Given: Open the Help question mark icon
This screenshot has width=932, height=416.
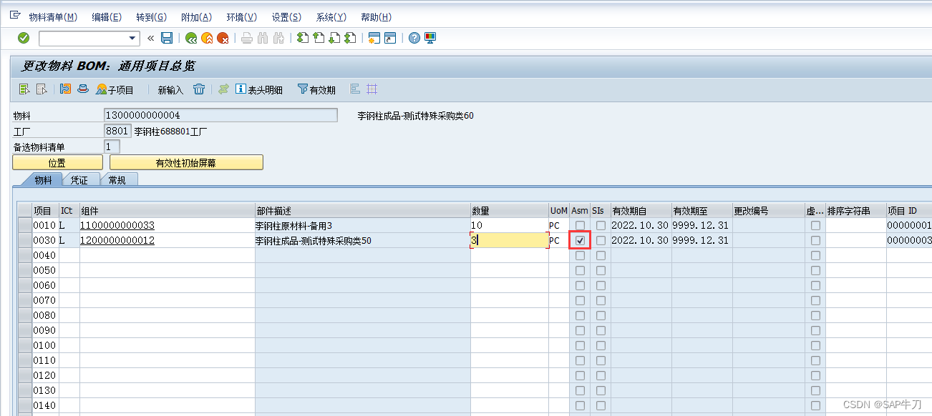Looking at the screenshot, I should 414,38.
